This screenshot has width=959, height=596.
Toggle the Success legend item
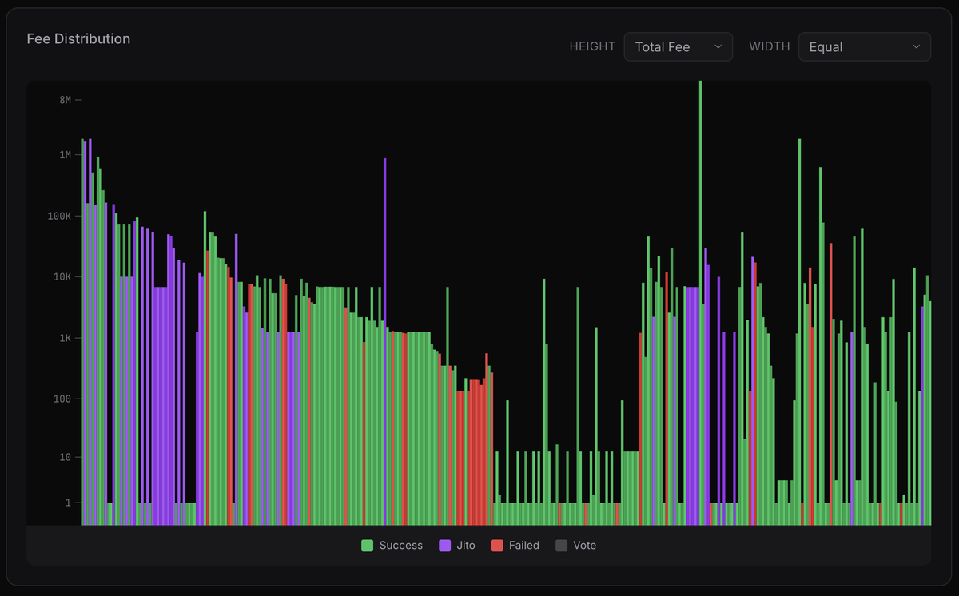tap(392, 546)
